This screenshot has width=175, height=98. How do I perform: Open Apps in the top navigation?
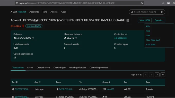64,12
